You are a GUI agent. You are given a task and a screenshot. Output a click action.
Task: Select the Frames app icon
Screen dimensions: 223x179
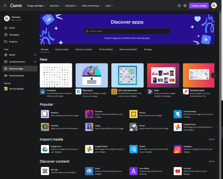[x=134, y=114]
